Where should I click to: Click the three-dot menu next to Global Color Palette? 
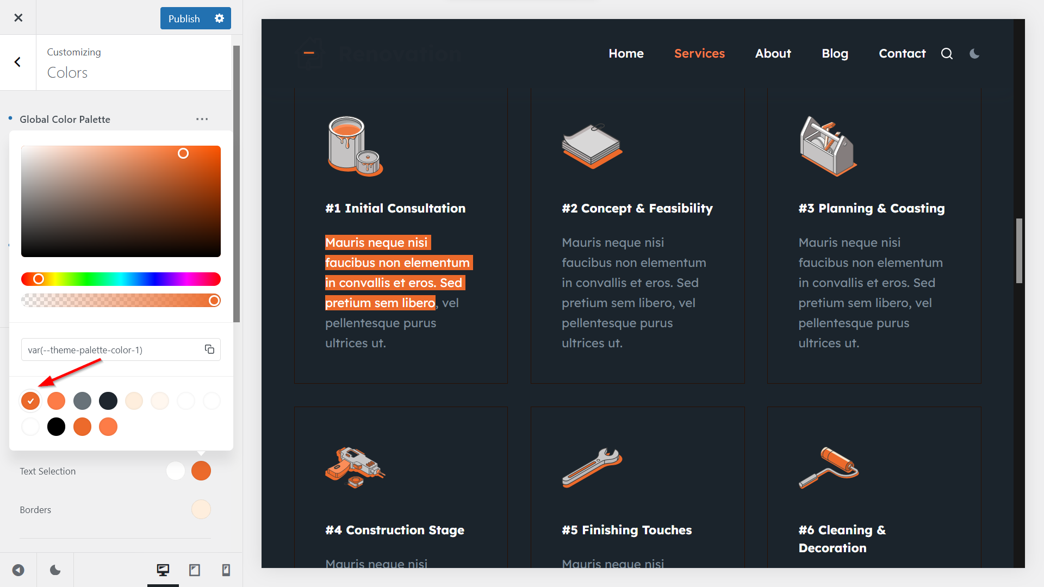click(x=202, y=119)
